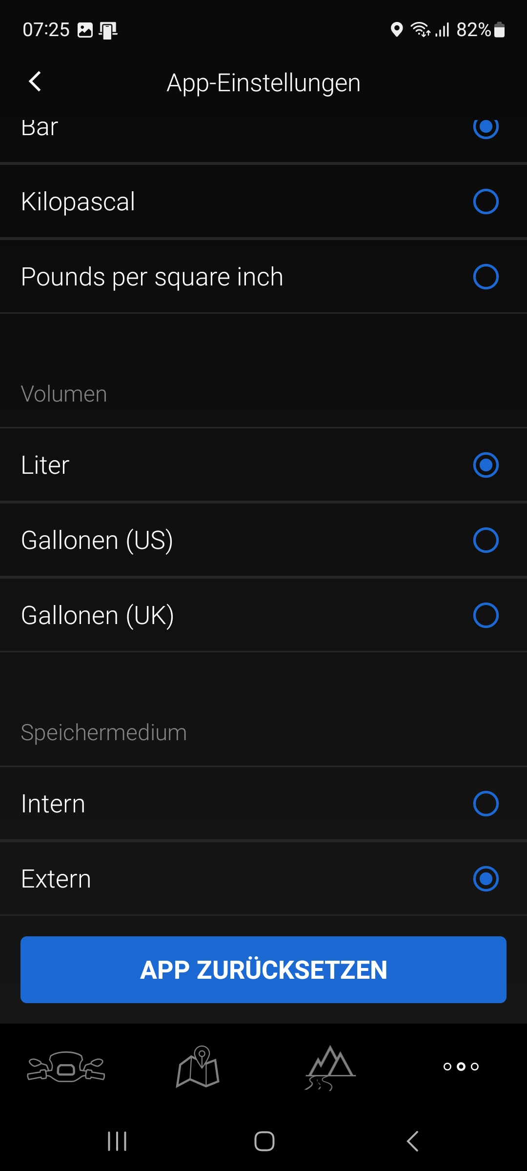Open the motorcycle tab in bottom navigation
527x1171 pixels.
[66, 1067]
